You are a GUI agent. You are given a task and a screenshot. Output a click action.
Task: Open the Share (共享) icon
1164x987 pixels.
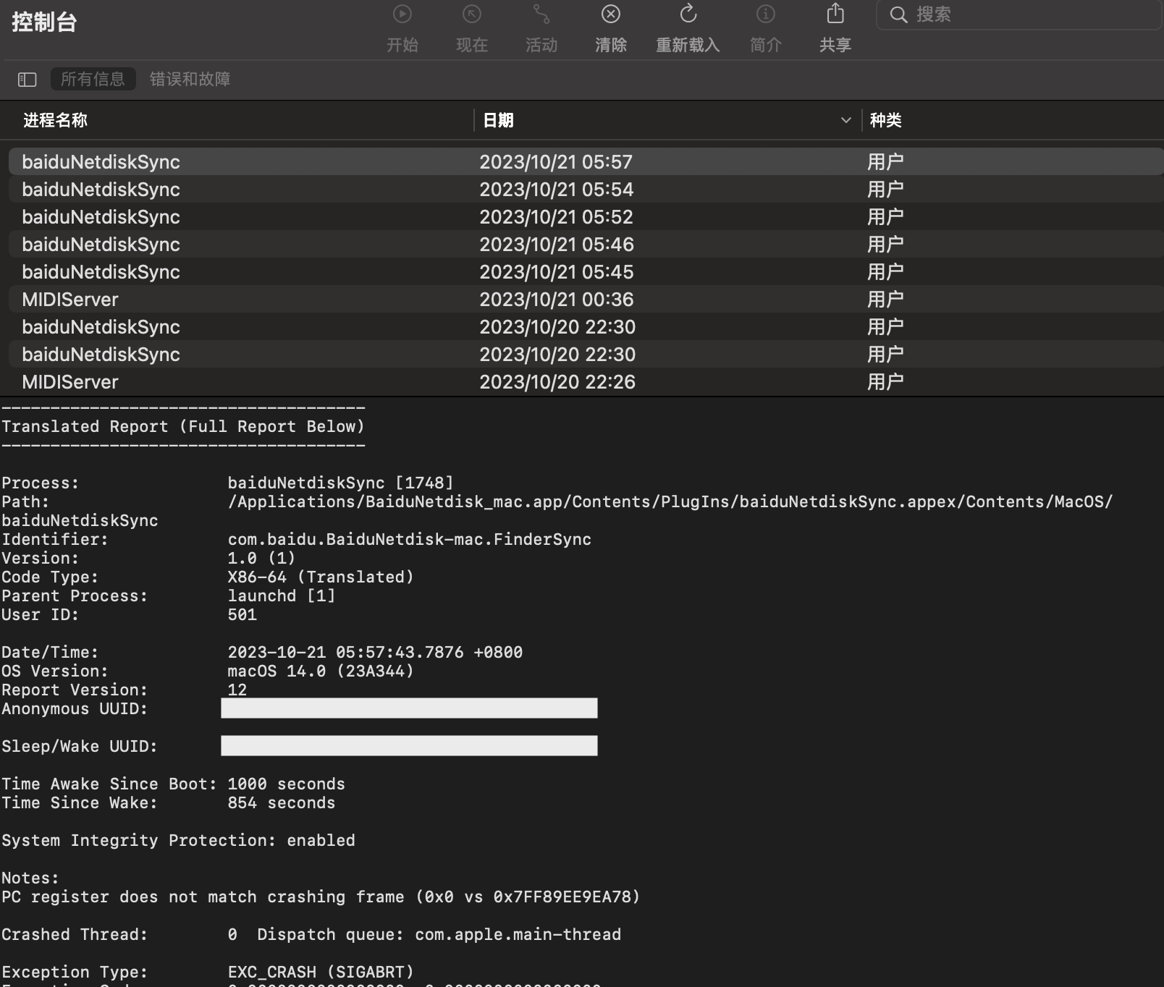point(835,14)
